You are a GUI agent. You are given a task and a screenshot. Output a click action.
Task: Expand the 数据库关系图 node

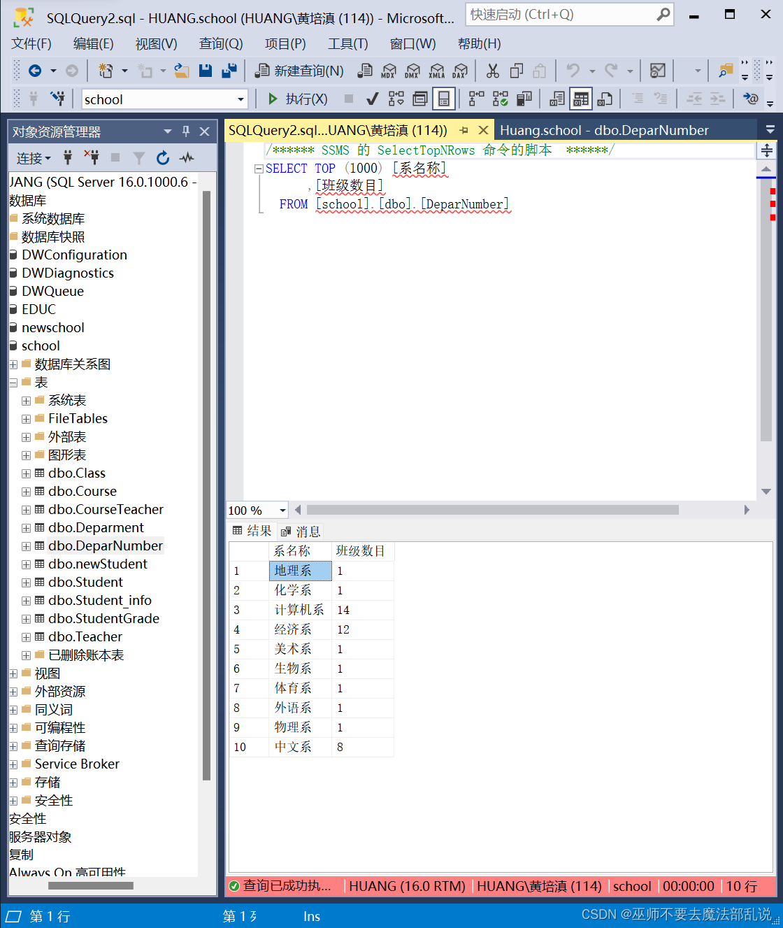point(13,364)
